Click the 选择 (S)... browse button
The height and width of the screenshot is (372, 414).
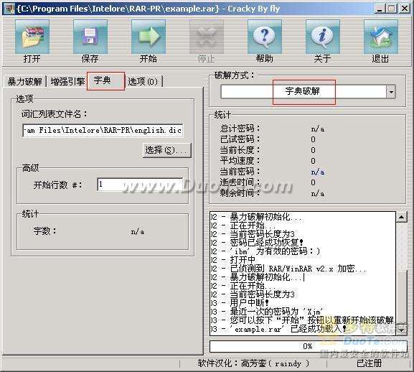pyautogui.click(x=166, y=150)
